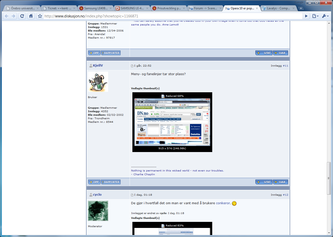Open the page menu icon
Image resolution: width=333 pixels, height=237 pixels.
pos(315,16)
